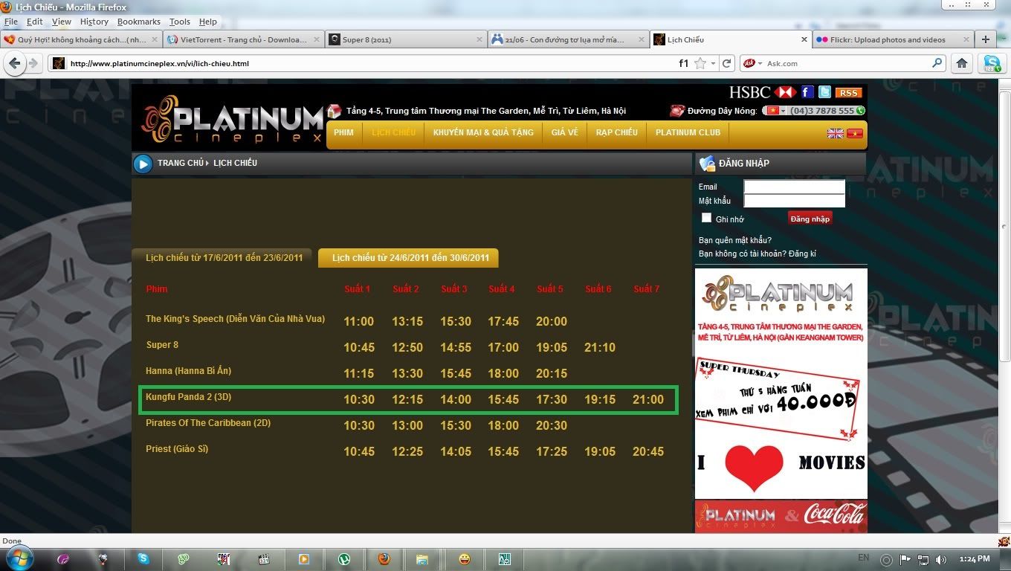
Task: Open the Twitter icon in the site header
Action: click(824, 92)
